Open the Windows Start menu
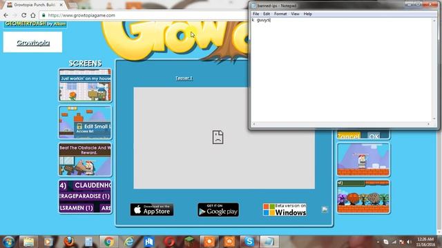442x248 pixels. click(x=8, y=242)
